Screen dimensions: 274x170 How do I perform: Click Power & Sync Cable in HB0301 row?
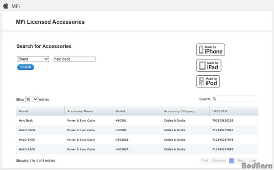tap(81, 120)
